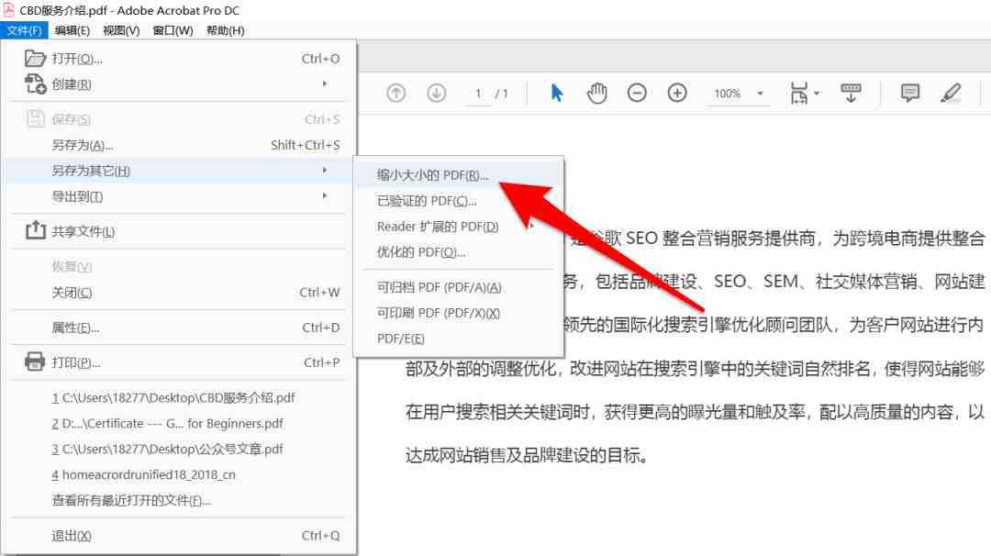Select 缩小大小的 PDF(R)... option
Screen dimensions: 991x556
pos(458,175)
